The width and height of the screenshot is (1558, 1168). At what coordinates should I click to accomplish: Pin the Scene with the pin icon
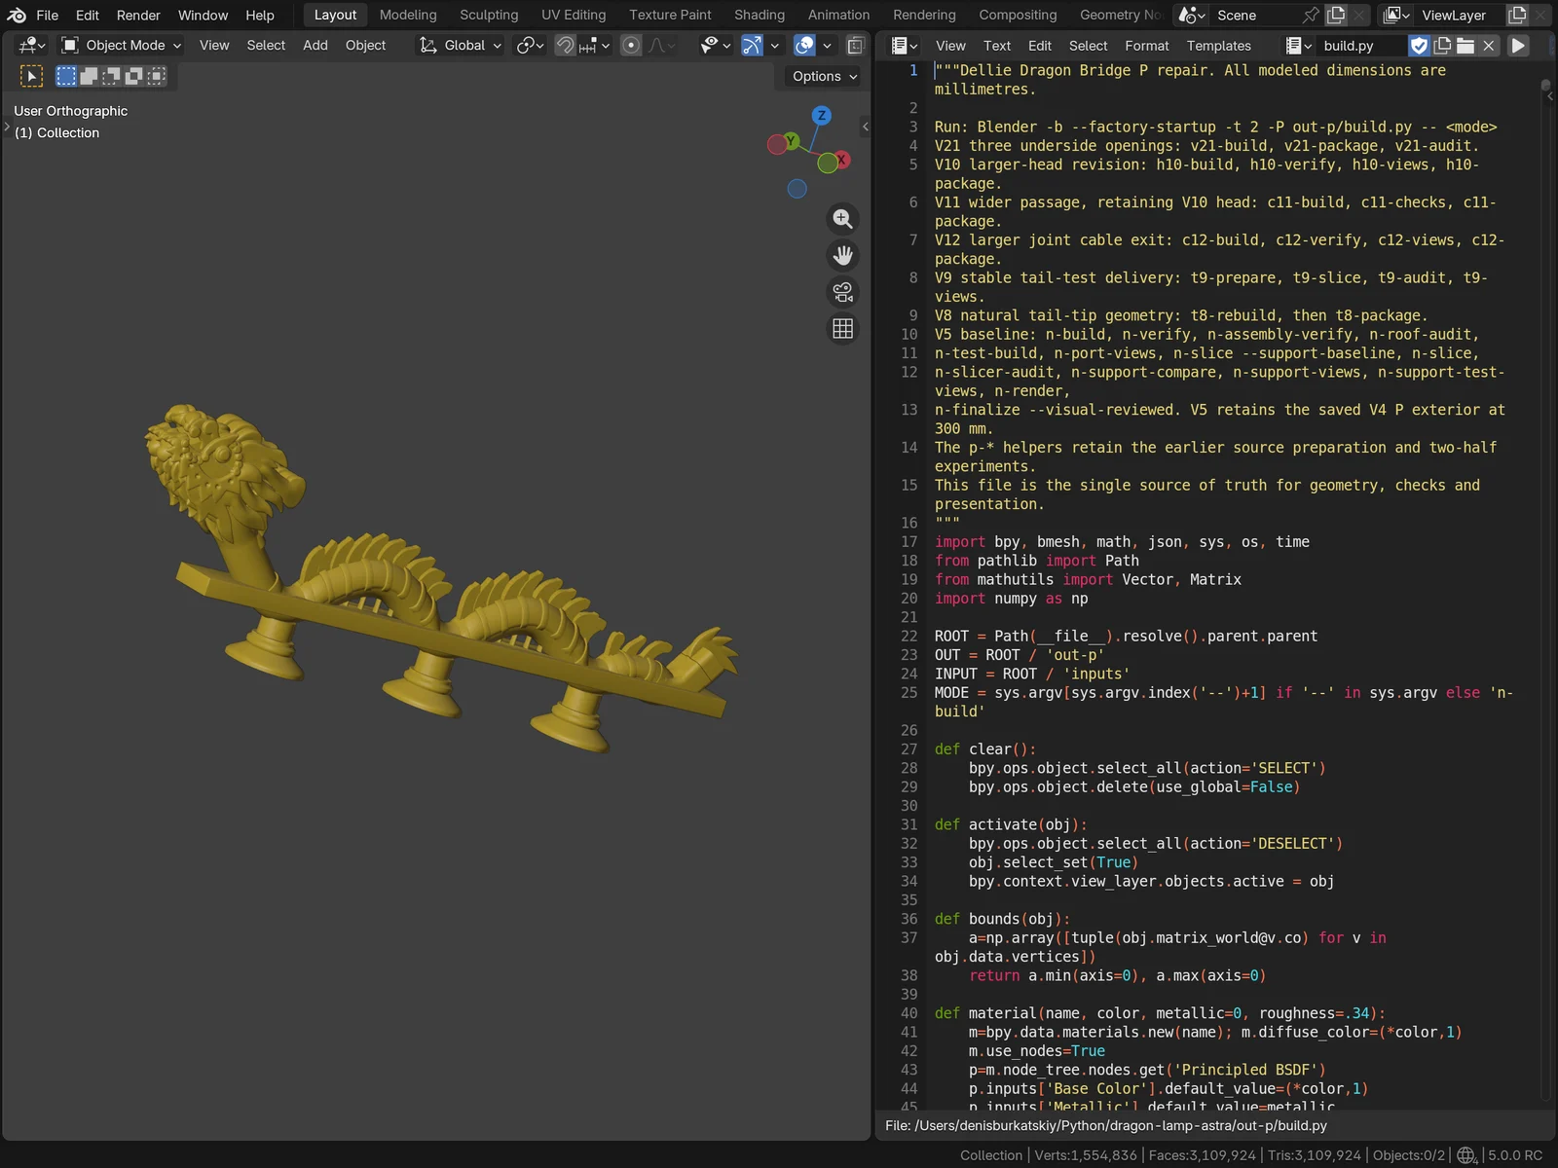tap(1311, 15)
